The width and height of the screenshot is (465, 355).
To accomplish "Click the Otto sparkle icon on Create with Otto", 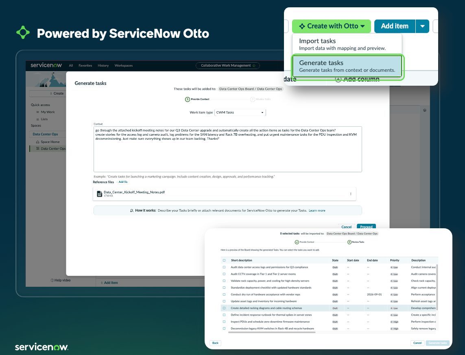I will 302,26.
